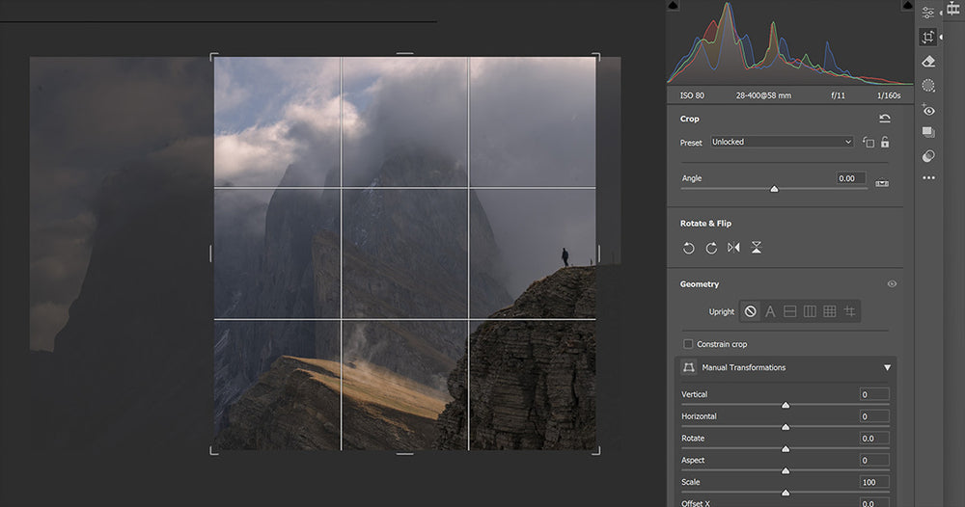Apply Level Upright correction
This screenshot has width=965, height=507.
(x=790, y=311)
